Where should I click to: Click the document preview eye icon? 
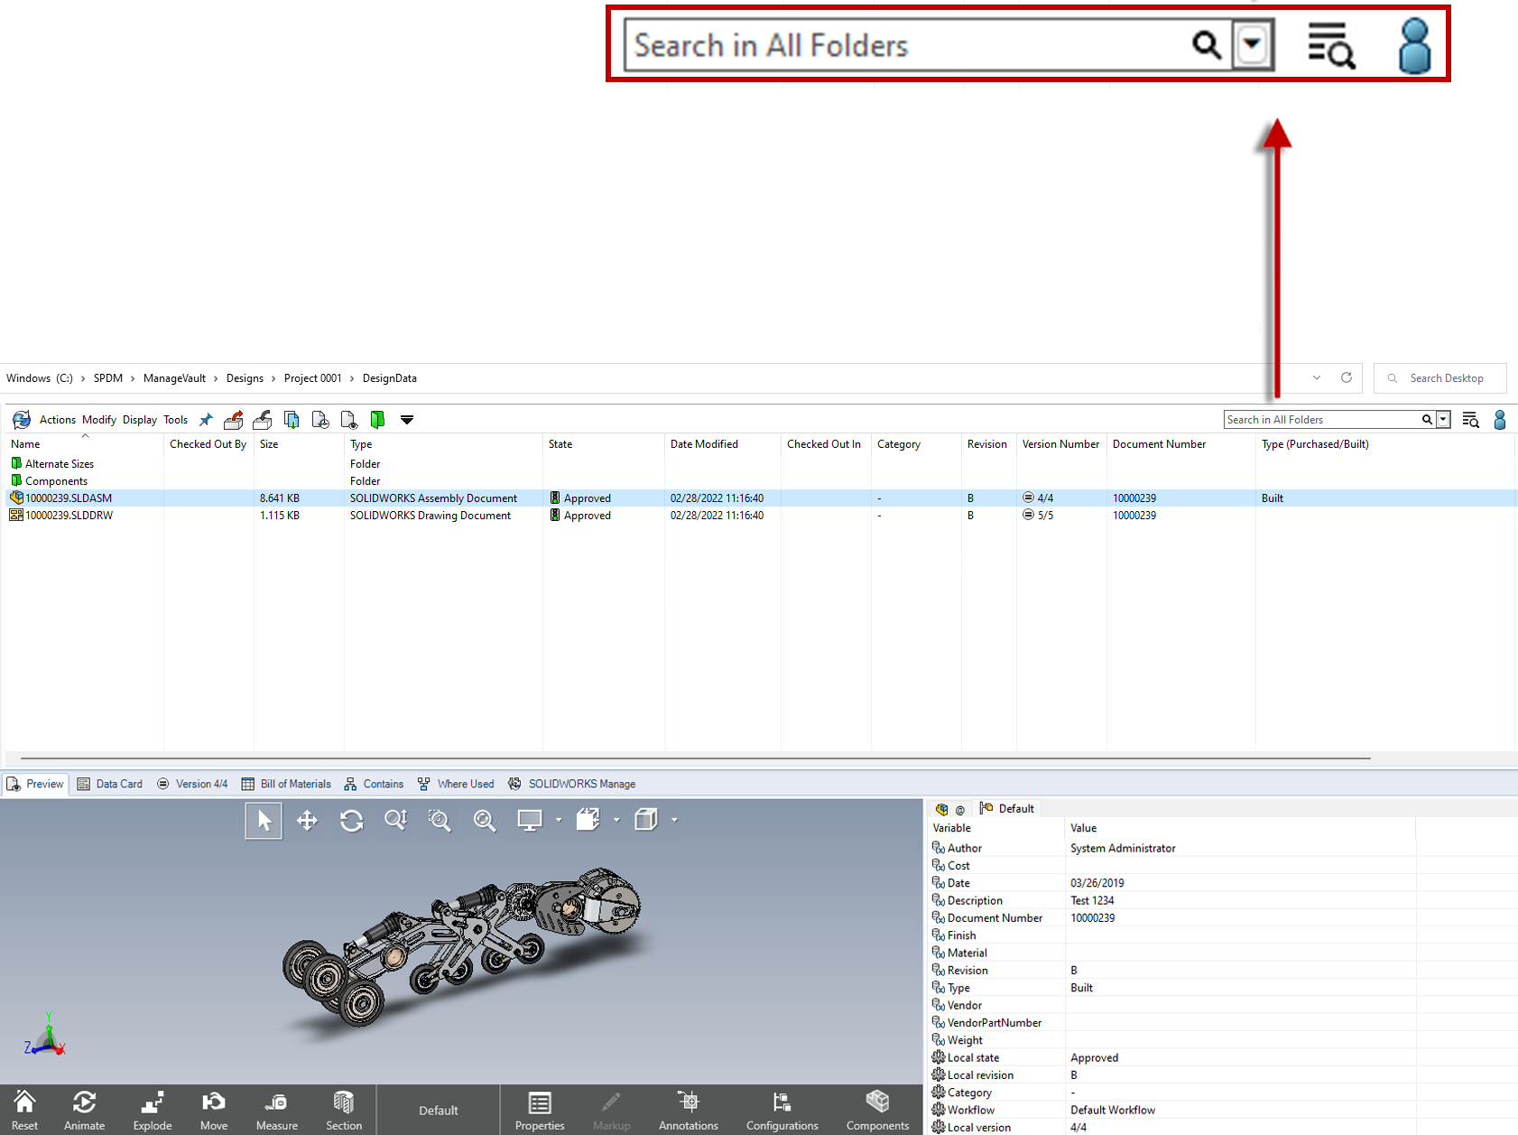pyautogui.click(x=349, y=420)
